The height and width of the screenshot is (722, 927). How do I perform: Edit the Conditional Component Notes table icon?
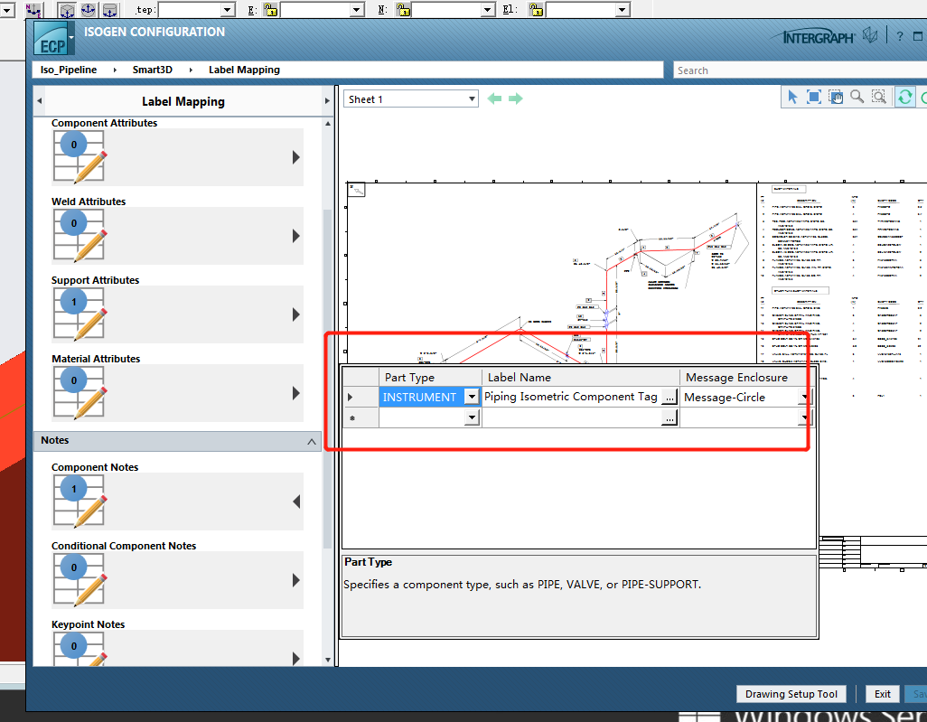coord(80,579)
